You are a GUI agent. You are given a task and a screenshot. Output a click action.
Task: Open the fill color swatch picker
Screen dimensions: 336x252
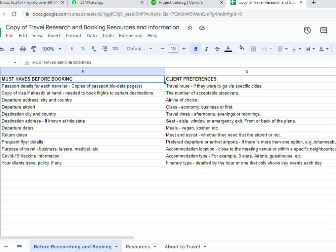tap(242, 49)
